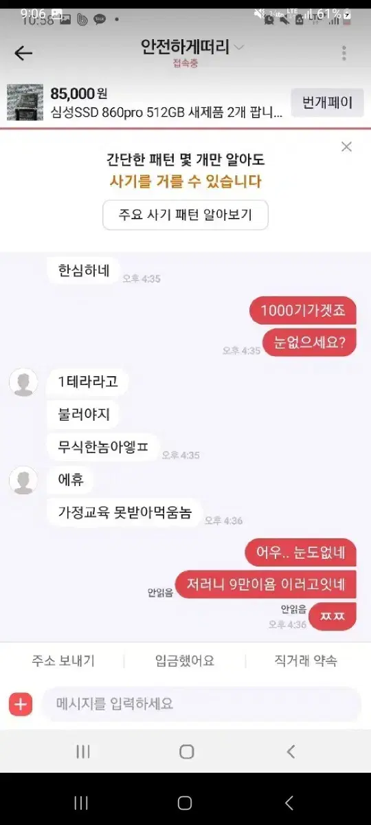371x825 pixels.
Task: Open the SSD product thumbnail image
Action: (x=25, y=102)
